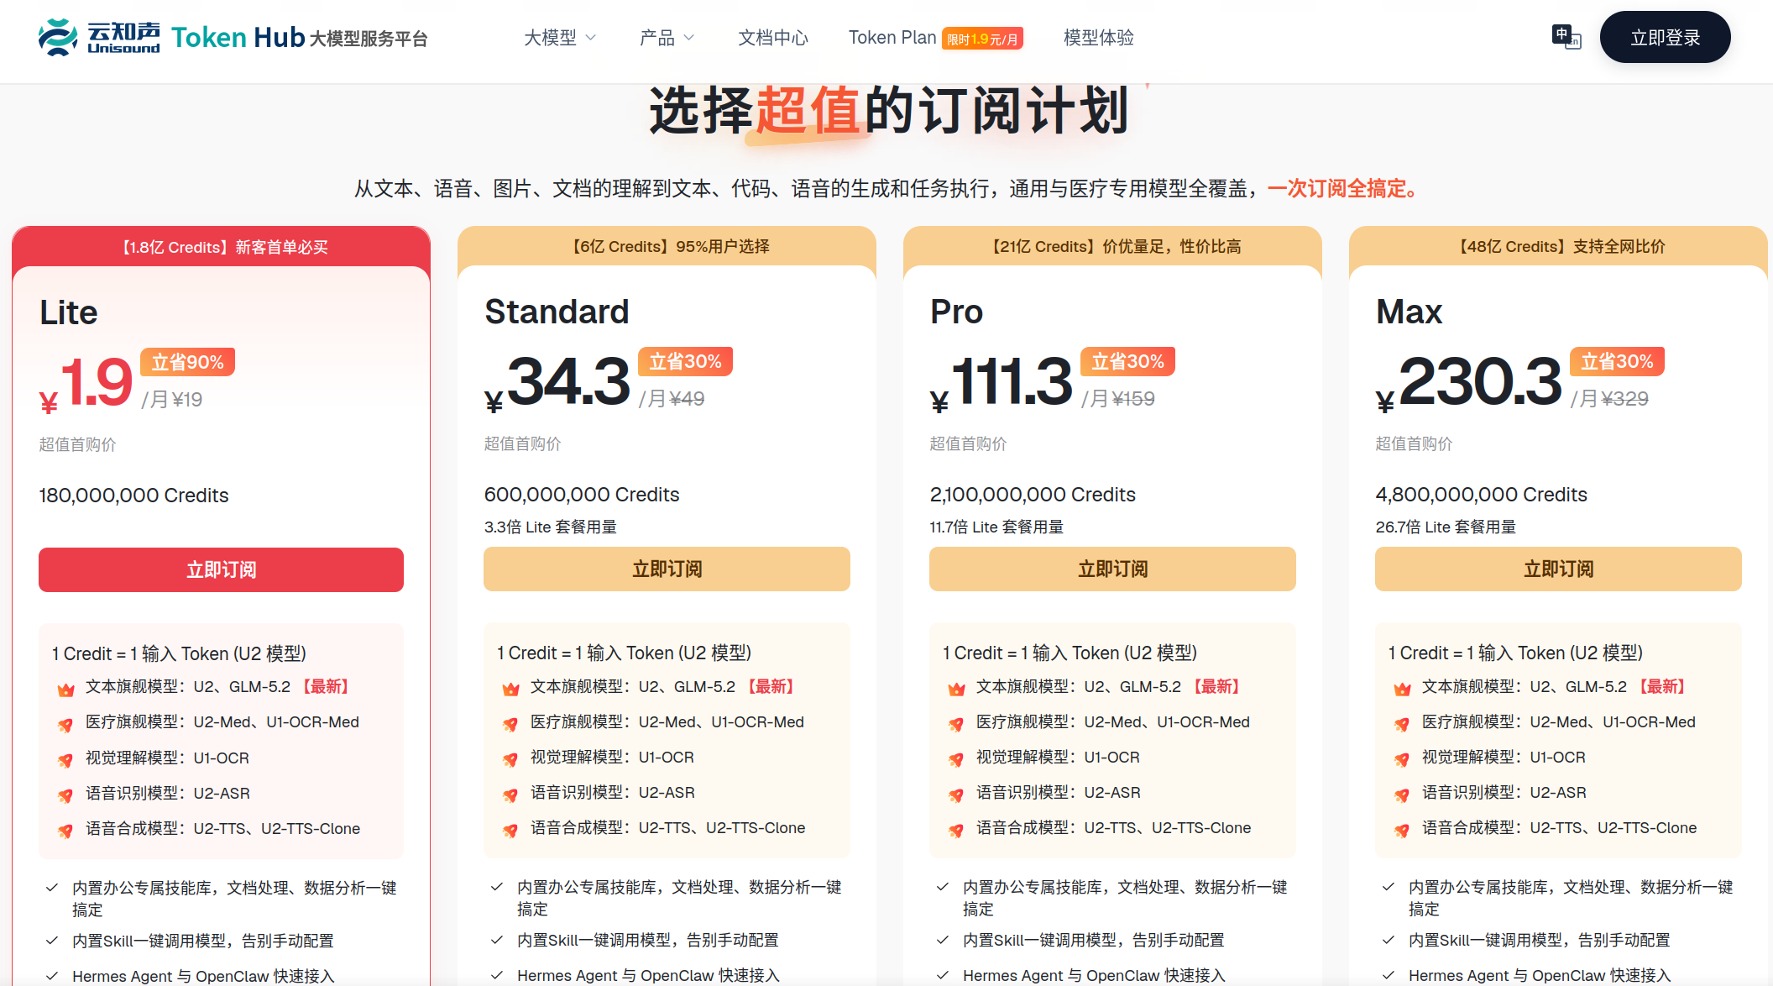1773x986 pixels.
Task: Click 3.3倍 Lite 套餐用量 text
Action: coord(550,527)
